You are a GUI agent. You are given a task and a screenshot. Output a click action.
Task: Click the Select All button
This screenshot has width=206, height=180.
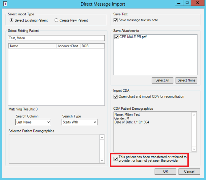(162, 80)
